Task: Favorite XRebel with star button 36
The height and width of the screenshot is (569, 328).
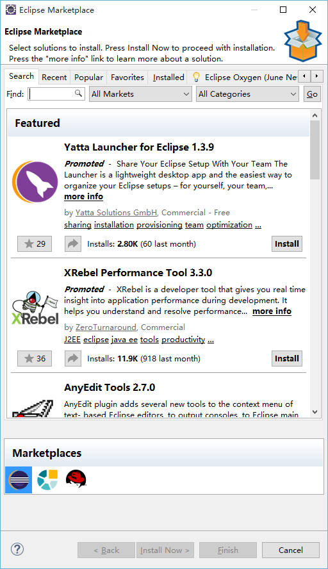Action: (x=35, y=359)
